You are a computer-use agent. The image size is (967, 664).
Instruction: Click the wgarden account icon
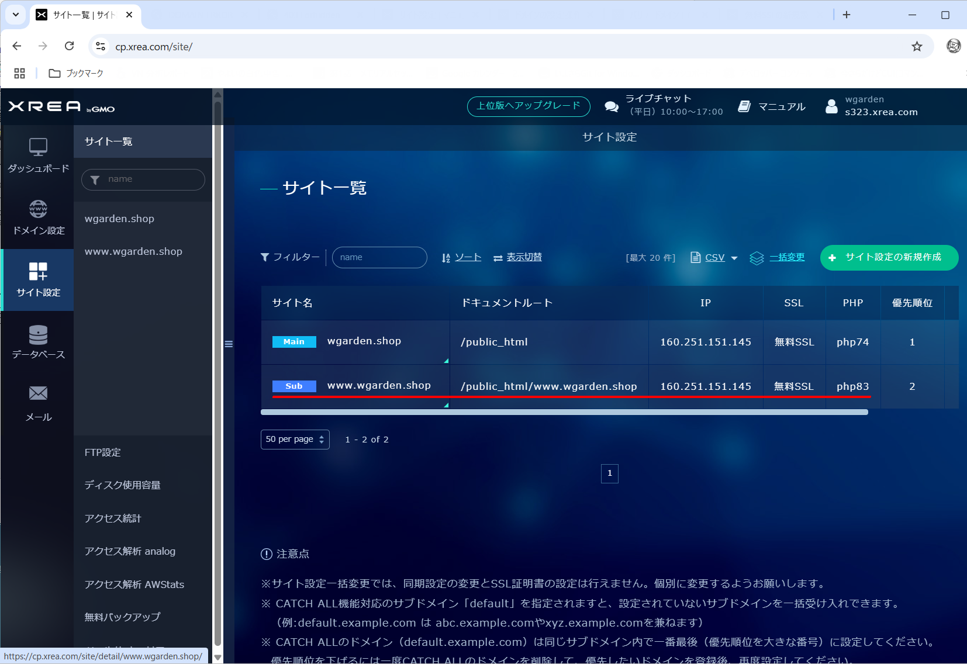(x=832, y=106)
